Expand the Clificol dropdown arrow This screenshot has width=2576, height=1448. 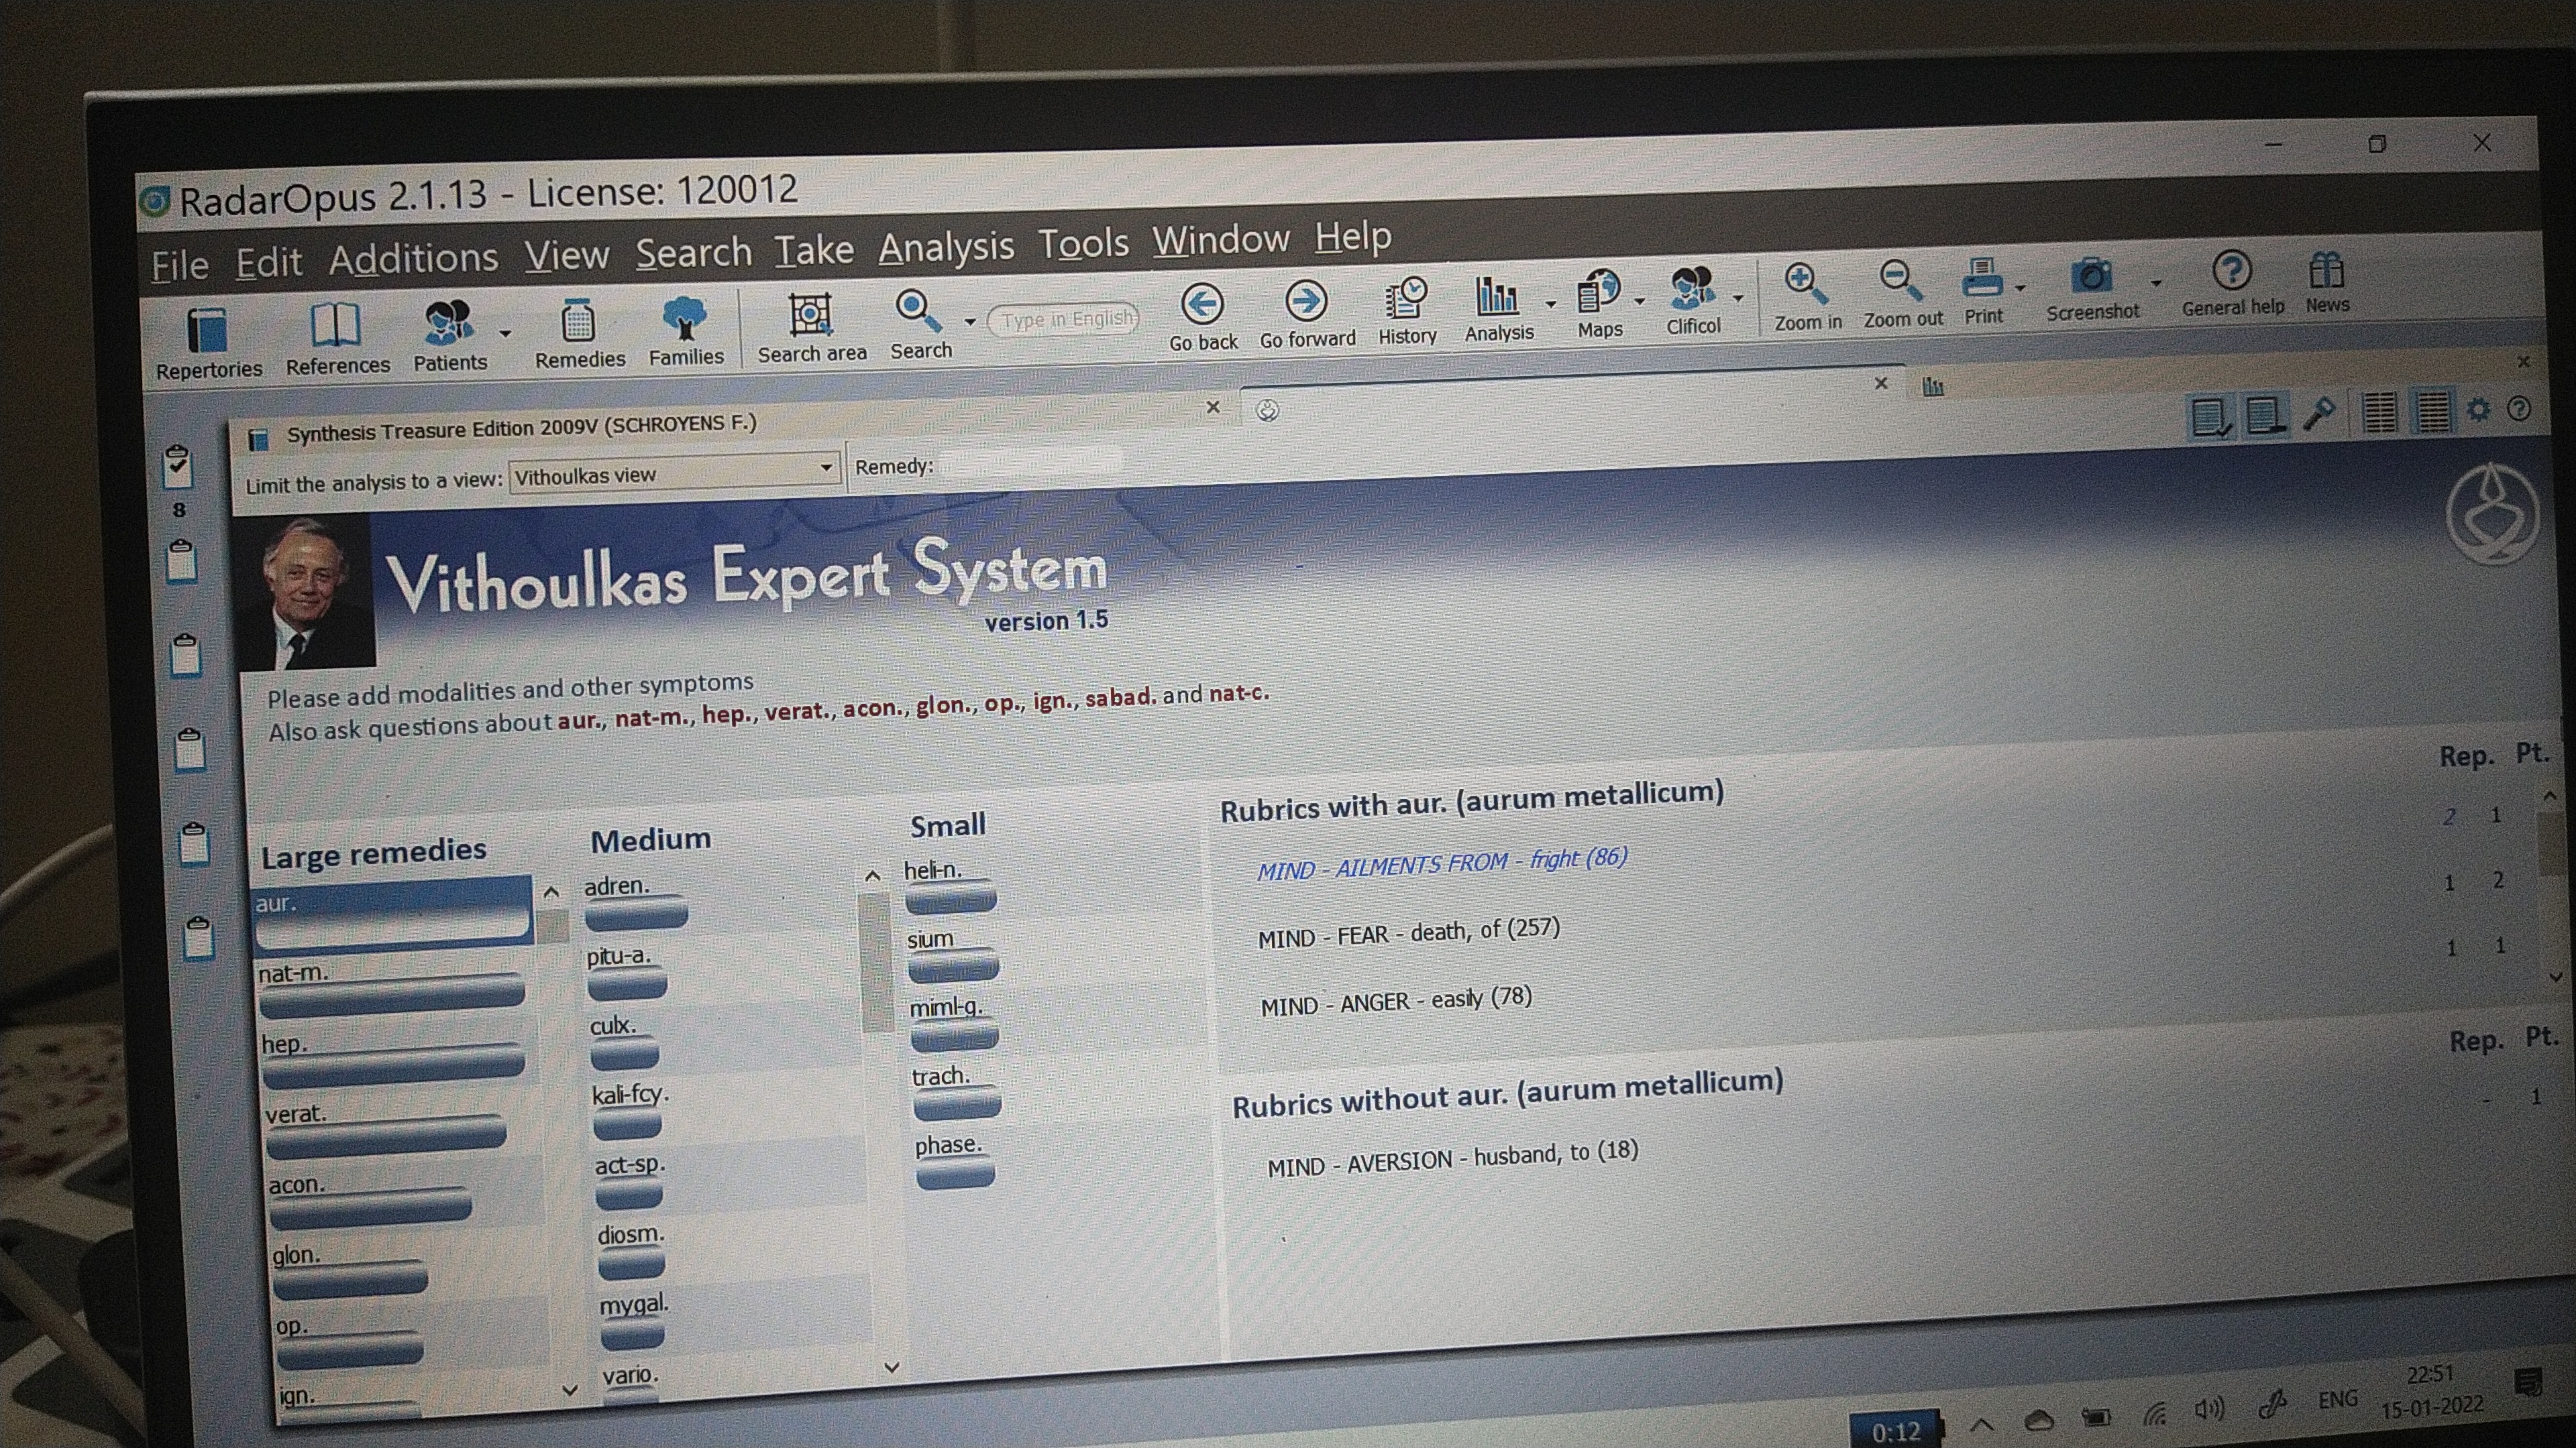1737,297
